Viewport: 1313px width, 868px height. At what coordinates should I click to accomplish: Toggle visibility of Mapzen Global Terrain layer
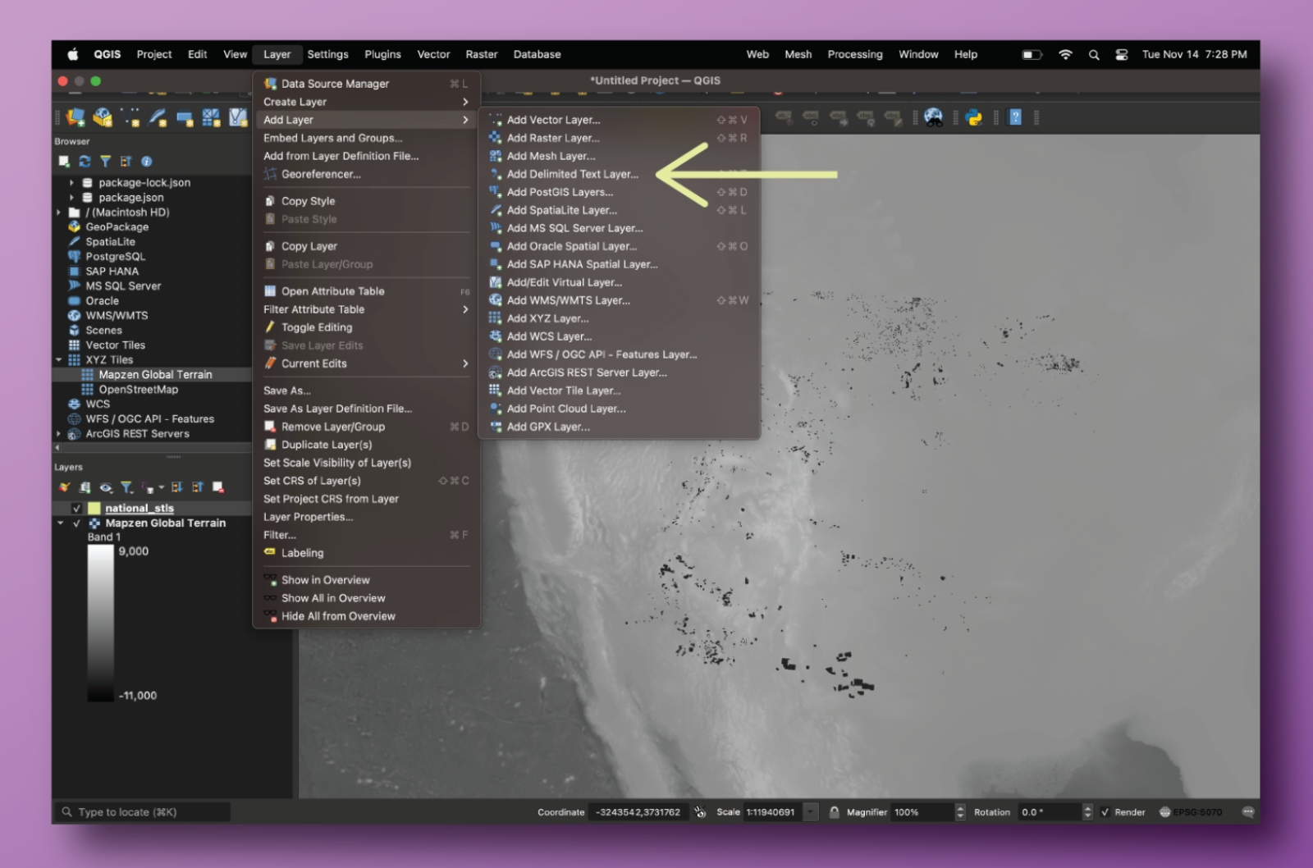(x=76, y=523)
